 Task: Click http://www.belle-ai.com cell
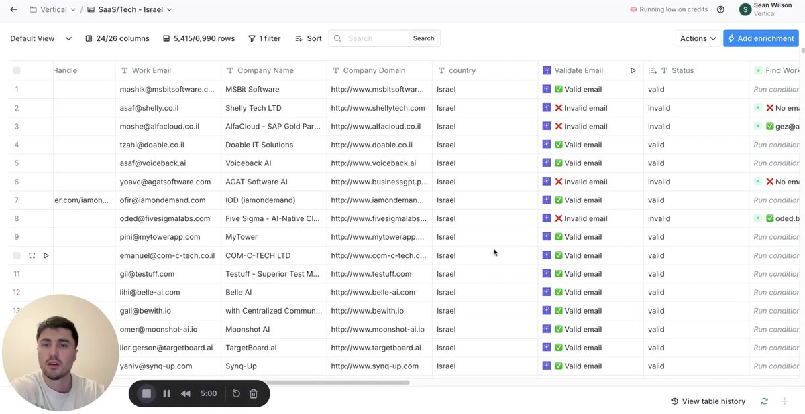pyautogui.click(x=380, y=292)
